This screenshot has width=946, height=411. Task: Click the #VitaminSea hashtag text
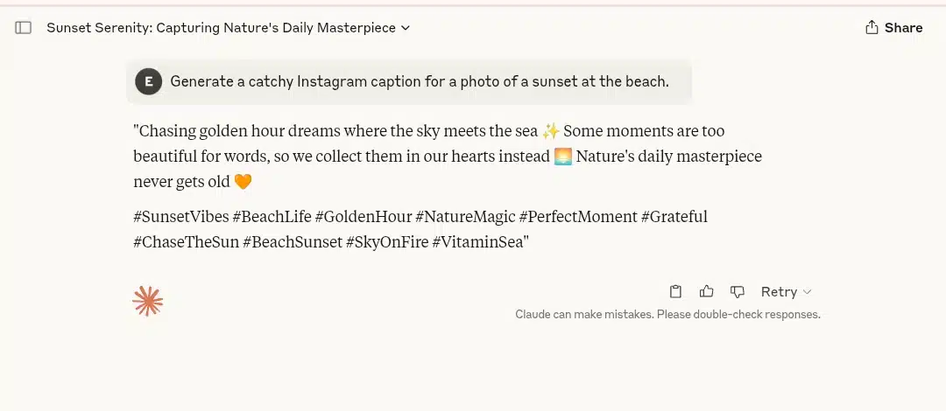(x=478, y=242)
